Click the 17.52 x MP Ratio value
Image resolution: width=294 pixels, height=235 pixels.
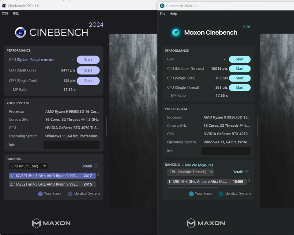click(70, 90)
